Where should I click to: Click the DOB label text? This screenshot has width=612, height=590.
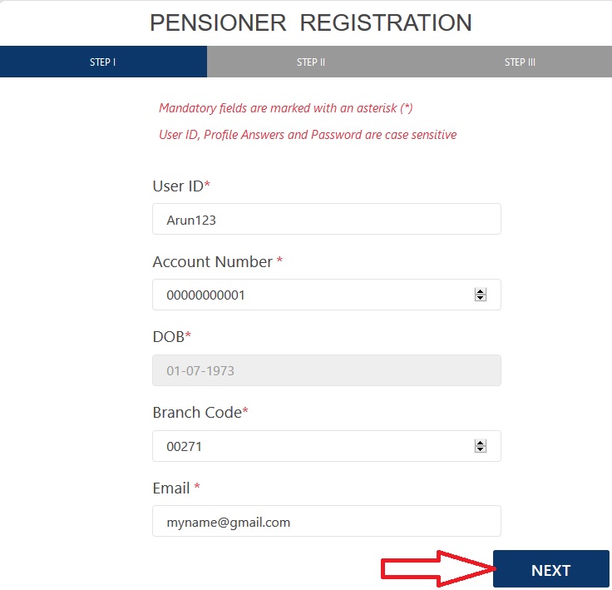click(x=169, y=337)
